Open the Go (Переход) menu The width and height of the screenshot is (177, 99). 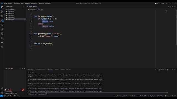(x=27, y=4)
